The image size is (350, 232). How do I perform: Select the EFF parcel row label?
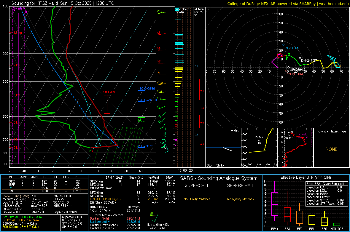pyautogui.click(x=12, y=185)
